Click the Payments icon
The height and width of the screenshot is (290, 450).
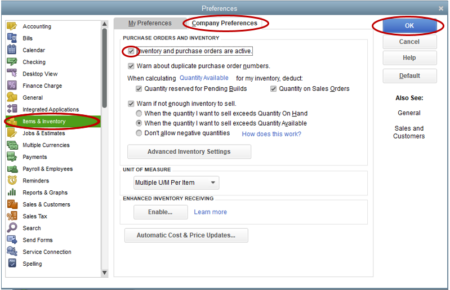pyautogui.click(x=12, y=157)
